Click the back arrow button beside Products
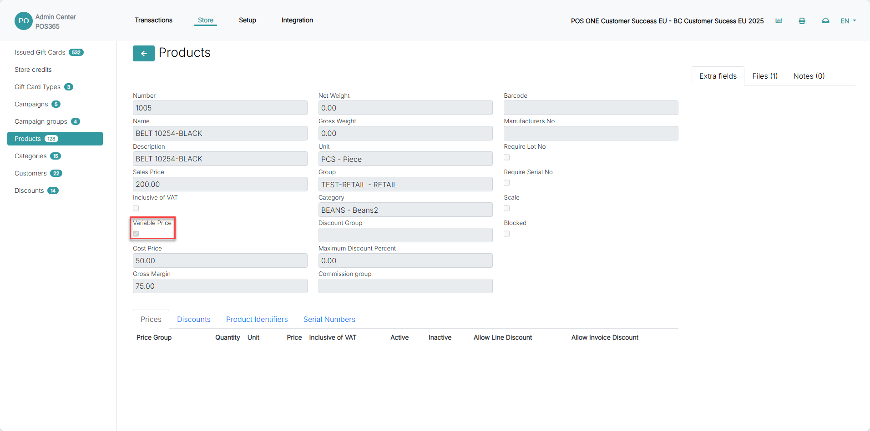The height and width of the screenshot is (431, 870). [x=144, y=53]
